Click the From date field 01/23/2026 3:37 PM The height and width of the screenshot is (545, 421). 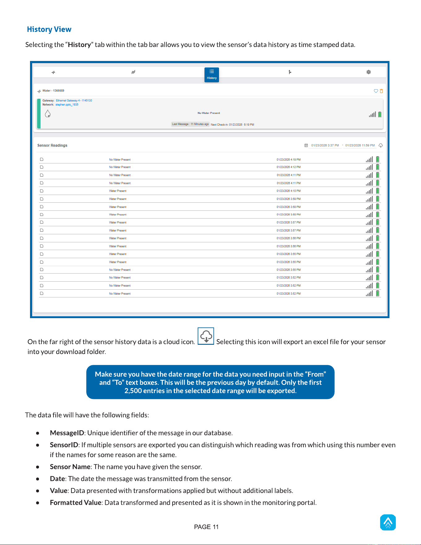[x=325, y=145]
